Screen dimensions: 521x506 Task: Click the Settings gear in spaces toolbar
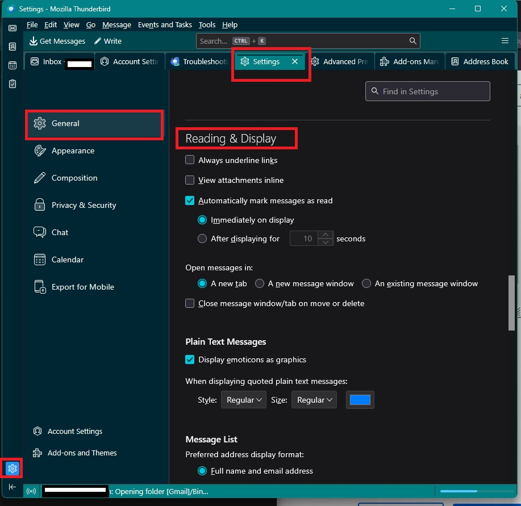coord(12,469)
